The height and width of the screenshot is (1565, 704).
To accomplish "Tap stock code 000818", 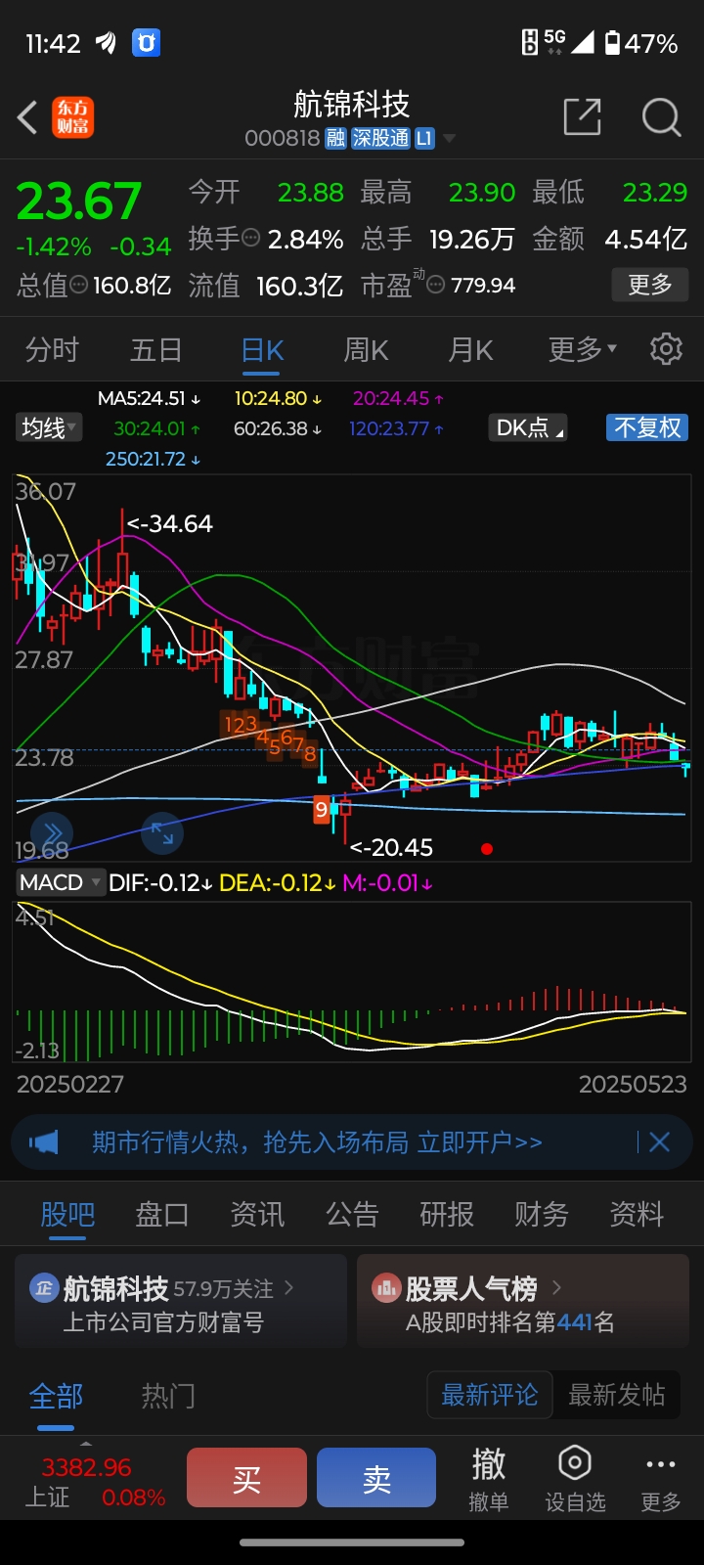I will coord(282,139).
